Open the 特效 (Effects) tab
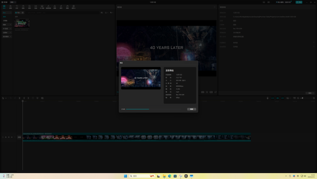 pyautogui.click(x=29, y=7)
